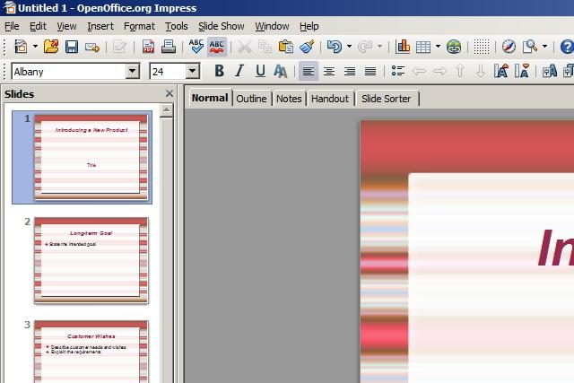Open the Navigator compass icon

[x=509, y=47]
